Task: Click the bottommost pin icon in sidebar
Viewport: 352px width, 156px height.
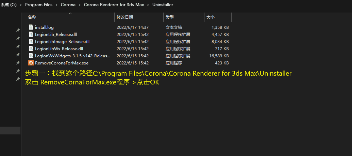Action: tap(18, 79)
